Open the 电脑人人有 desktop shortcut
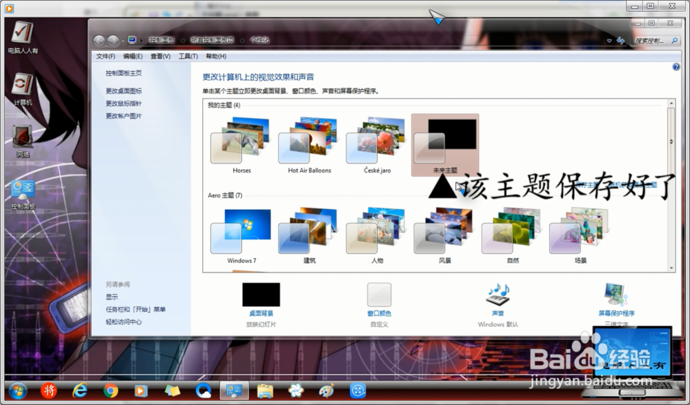 point(23,37)
